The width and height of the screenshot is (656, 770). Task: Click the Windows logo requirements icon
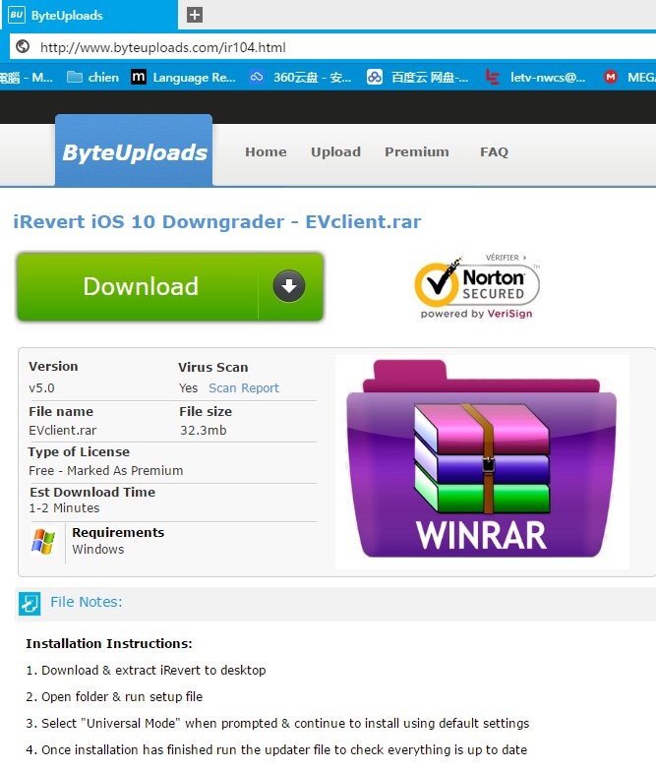tap(43, 541)
